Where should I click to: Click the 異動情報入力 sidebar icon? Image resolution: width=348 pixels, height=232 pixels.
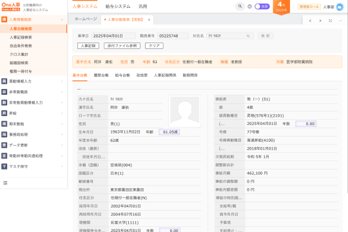[5, 81]
